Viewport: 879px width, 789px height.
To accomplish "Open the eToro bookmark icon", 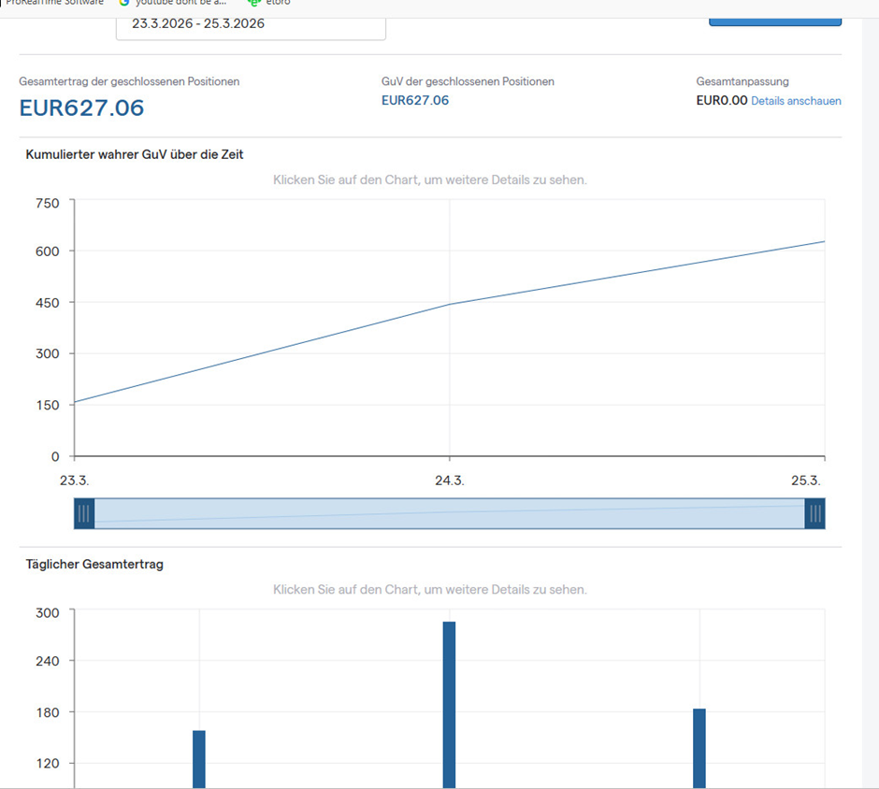I will click(253, 3).
